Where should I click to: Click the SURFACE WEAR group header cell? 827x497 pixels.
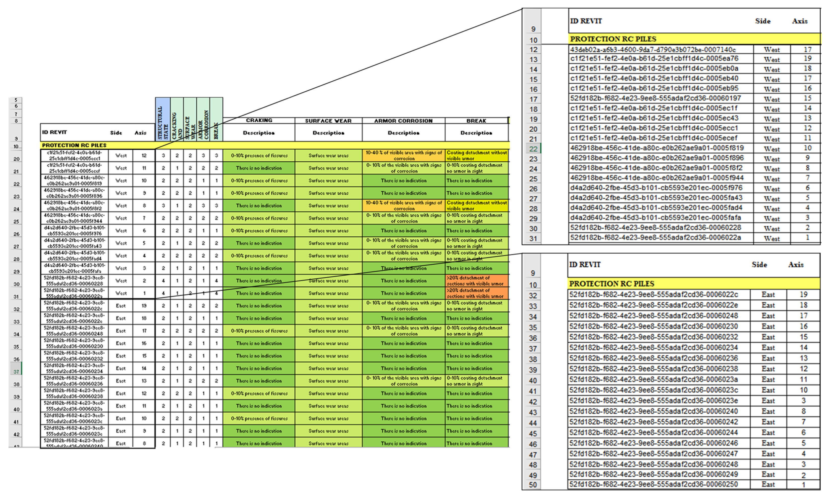(328, 121)
